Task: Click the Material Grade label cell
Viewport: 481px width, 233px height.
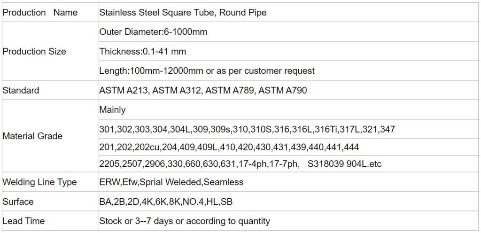Action: click(32, 136)
